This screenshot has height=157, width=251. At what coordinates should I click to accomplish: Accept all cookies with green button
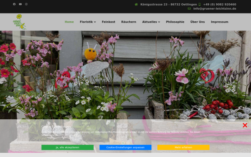[67, 147]
